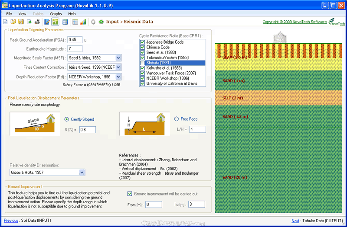The height and width of the screenshot is (227, 347).
Task: Open the File menu
Action: 9,14
